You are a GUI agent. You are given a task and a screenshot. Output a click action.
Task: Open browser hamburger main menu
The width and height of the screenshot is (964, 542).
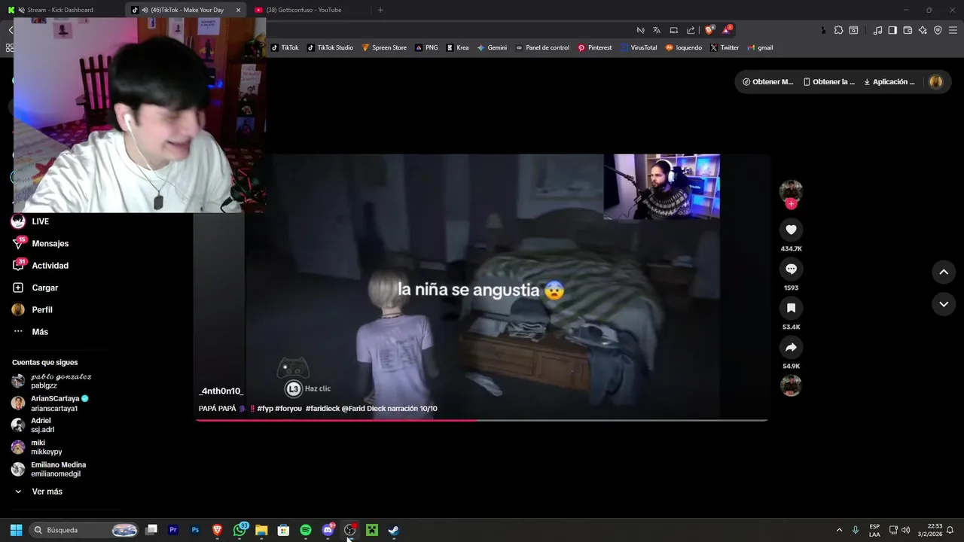953,30
